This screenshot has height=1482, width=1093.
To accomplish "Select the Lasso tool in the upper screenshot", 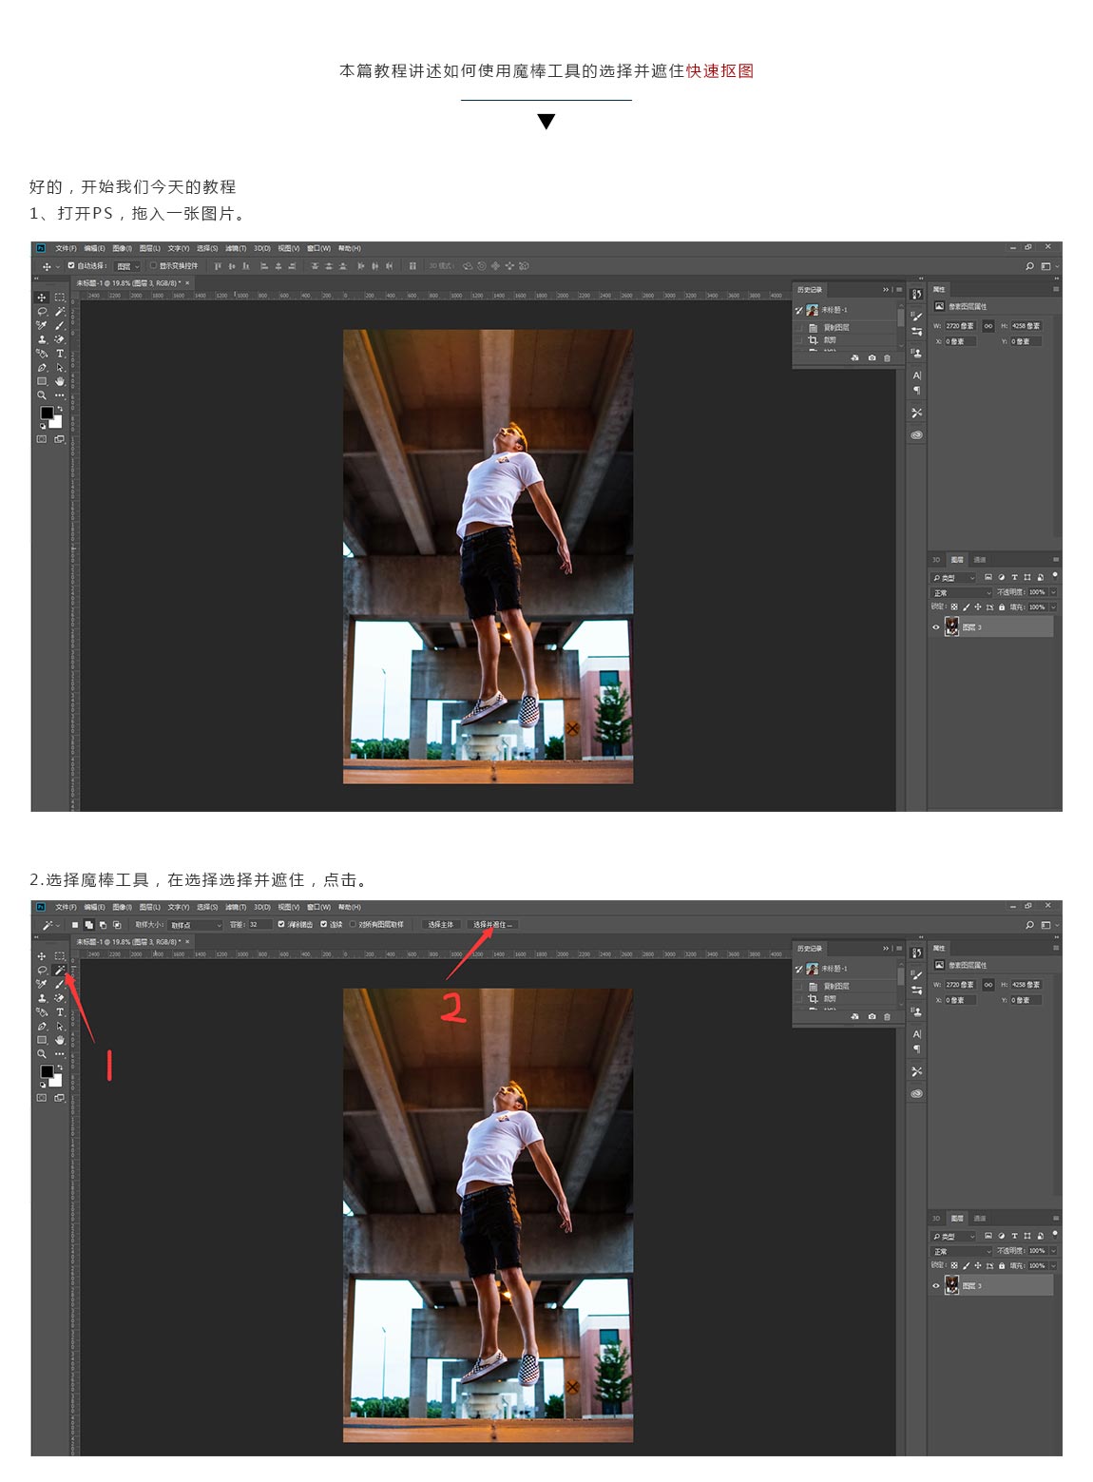I will (42, 312).
